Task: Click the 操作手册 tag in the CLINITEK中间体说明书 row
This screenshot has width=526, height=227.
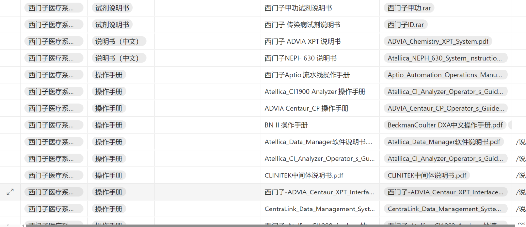Action: tap(109, 175)
